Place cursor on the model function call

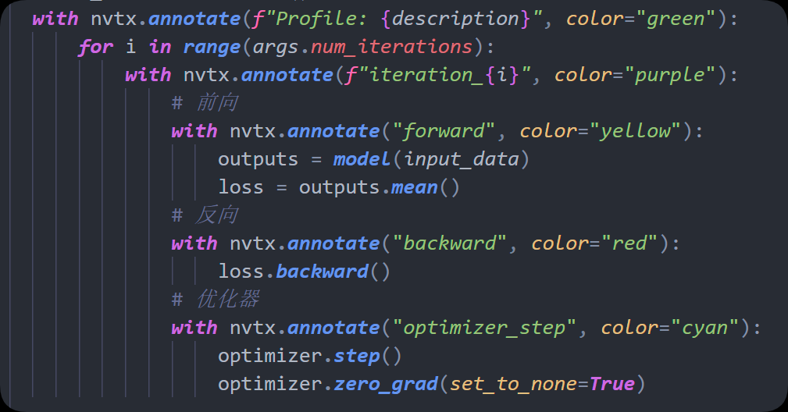tap(362, 159)
